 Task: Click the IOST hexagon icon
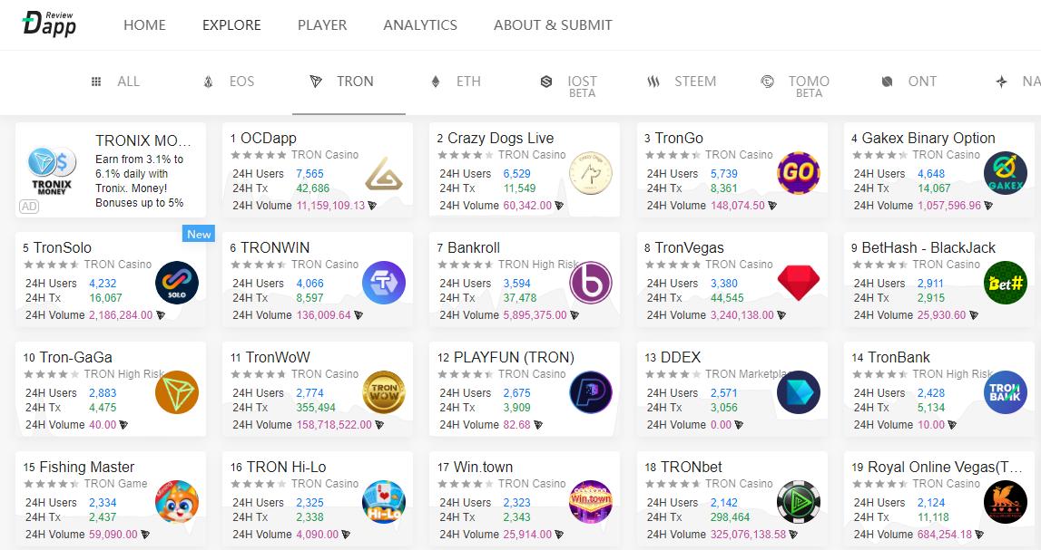click(x=546, y=82)
